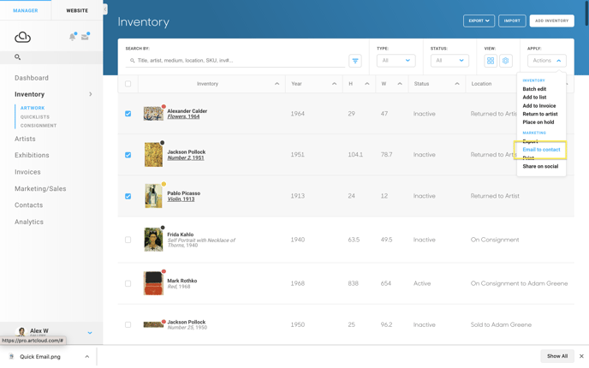
Task: Open the view settings gear icon
Action: [x=506, y=61]
